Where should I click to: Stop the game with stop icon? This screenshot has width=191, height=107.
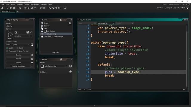(32, 8)
